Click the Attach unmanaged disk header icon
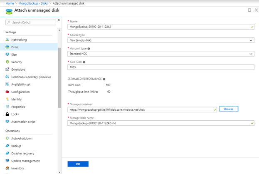The image size is (259, 174). point(9,11)
